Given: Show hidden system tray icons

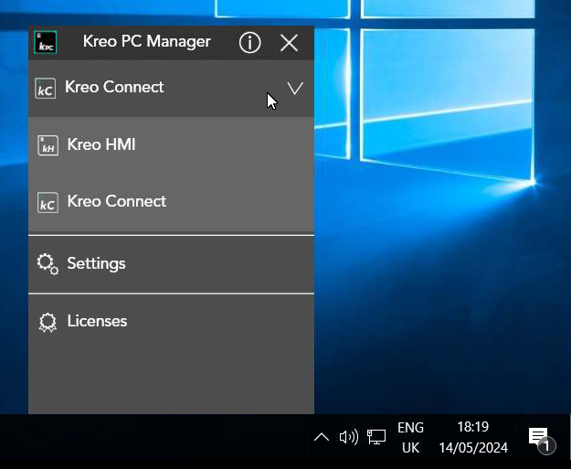Looking at the screenshot, I should [321, 437].
